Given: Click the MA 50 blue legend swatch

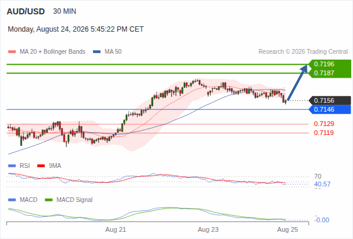Looking at the screenshot, I should 96,52.
